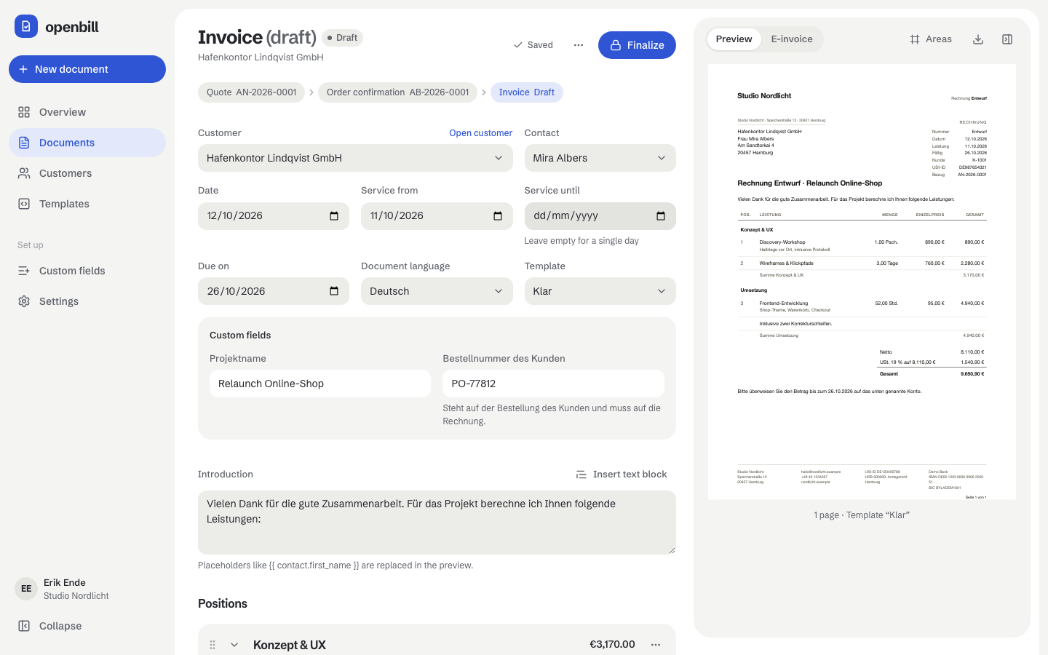The height and width of the screenshot is (655, 1048).
Task: Open the Customers section
Action: 87,173
